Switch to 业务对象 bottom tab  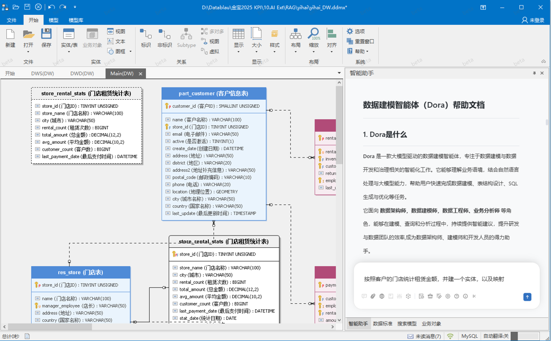(432, 324)
